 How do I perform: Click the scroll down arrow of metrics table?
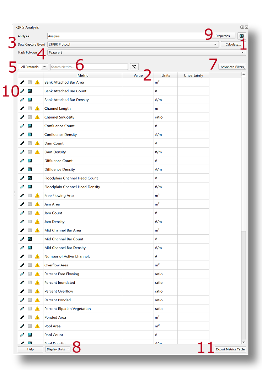click(244, 342)
